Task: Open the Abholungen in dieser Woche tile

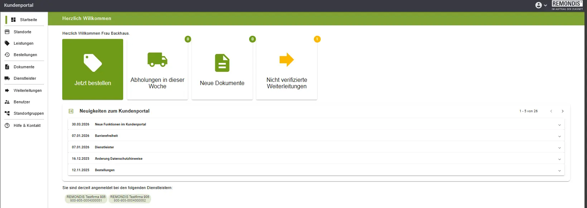Action: tap(157, 69)
